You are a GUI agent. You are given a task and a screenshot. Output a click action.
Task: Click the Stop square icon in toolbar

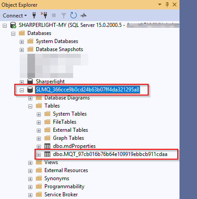click(x=54, y=15)
